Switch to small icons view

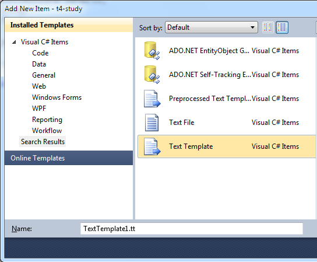(x=267, y=27)
